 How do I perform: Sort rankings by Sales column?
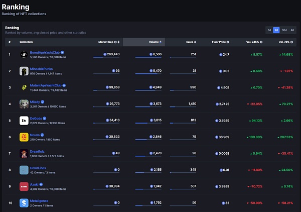191,42
